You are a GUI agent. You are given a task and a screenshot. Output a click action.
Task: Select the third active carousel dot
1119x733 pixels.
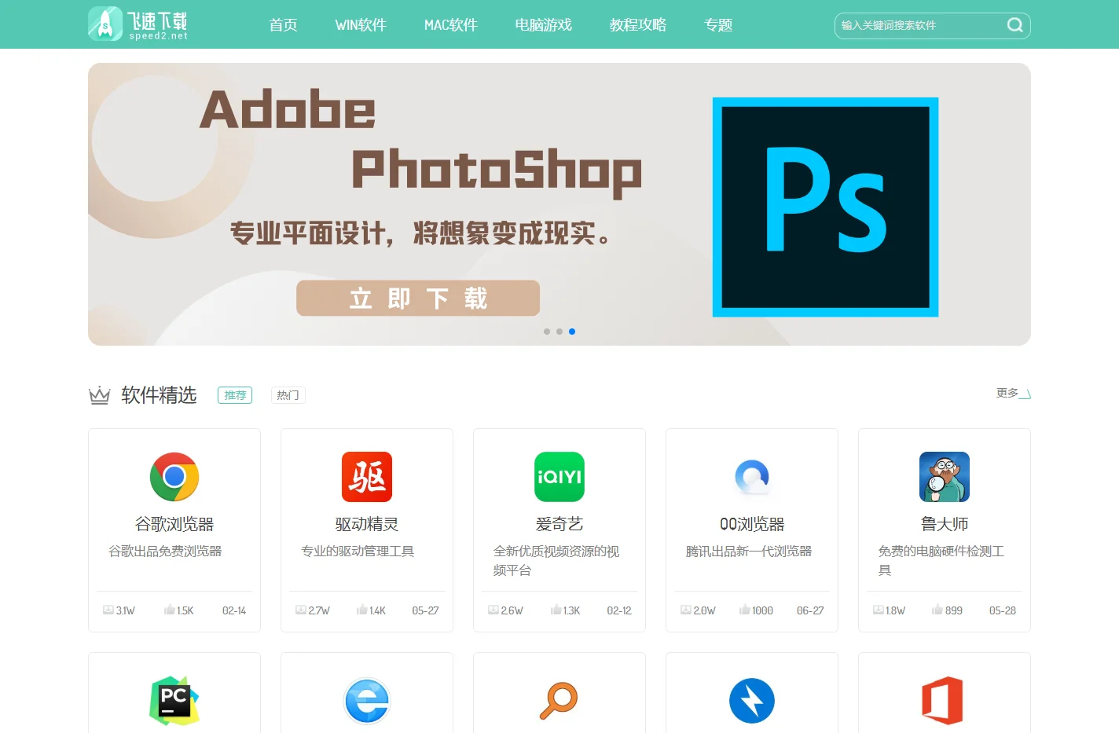coord(572,332)
